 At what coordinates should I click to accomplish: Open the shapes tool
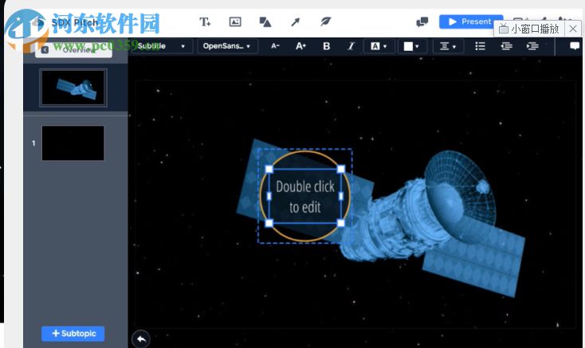pos(265,22)
